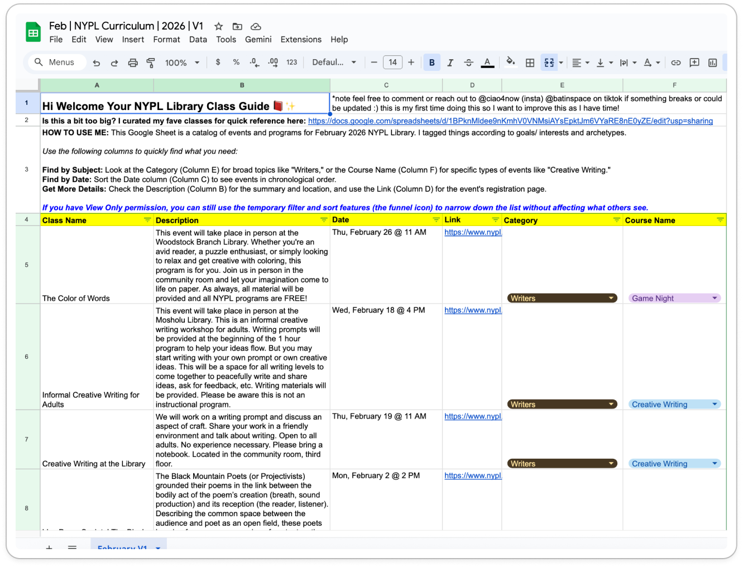
Task: Open all sheets list icon
Action: pos(72,548)
